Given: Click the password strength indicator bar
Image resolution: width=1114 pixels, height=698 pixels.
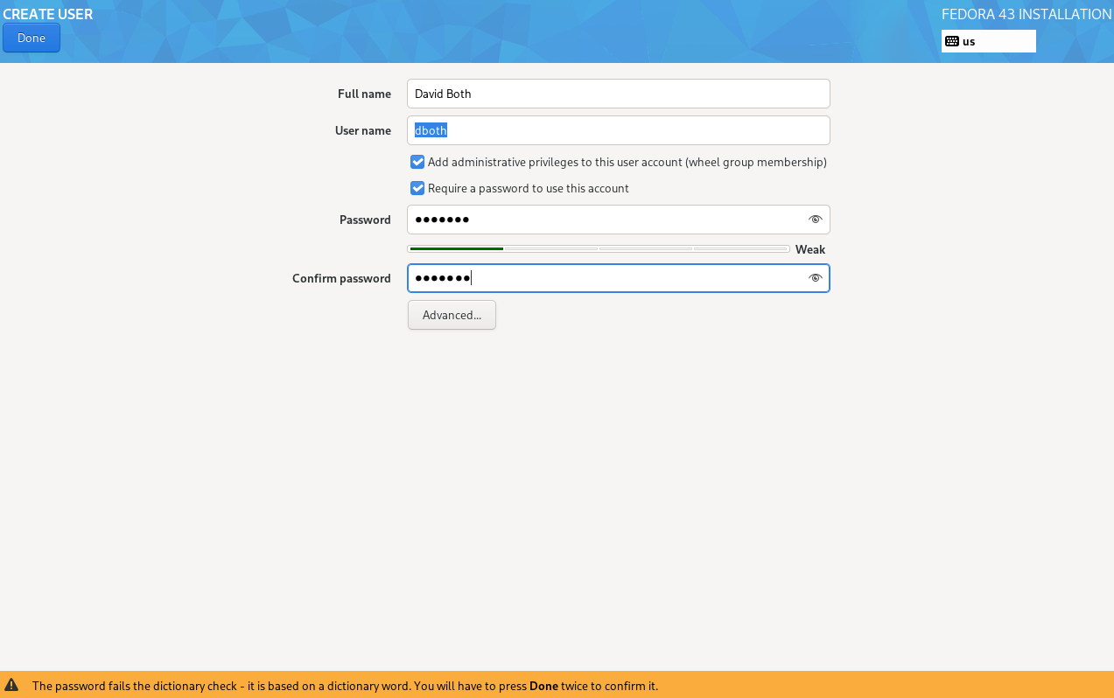Looking at the screenshot, I should tap(599, 249).
